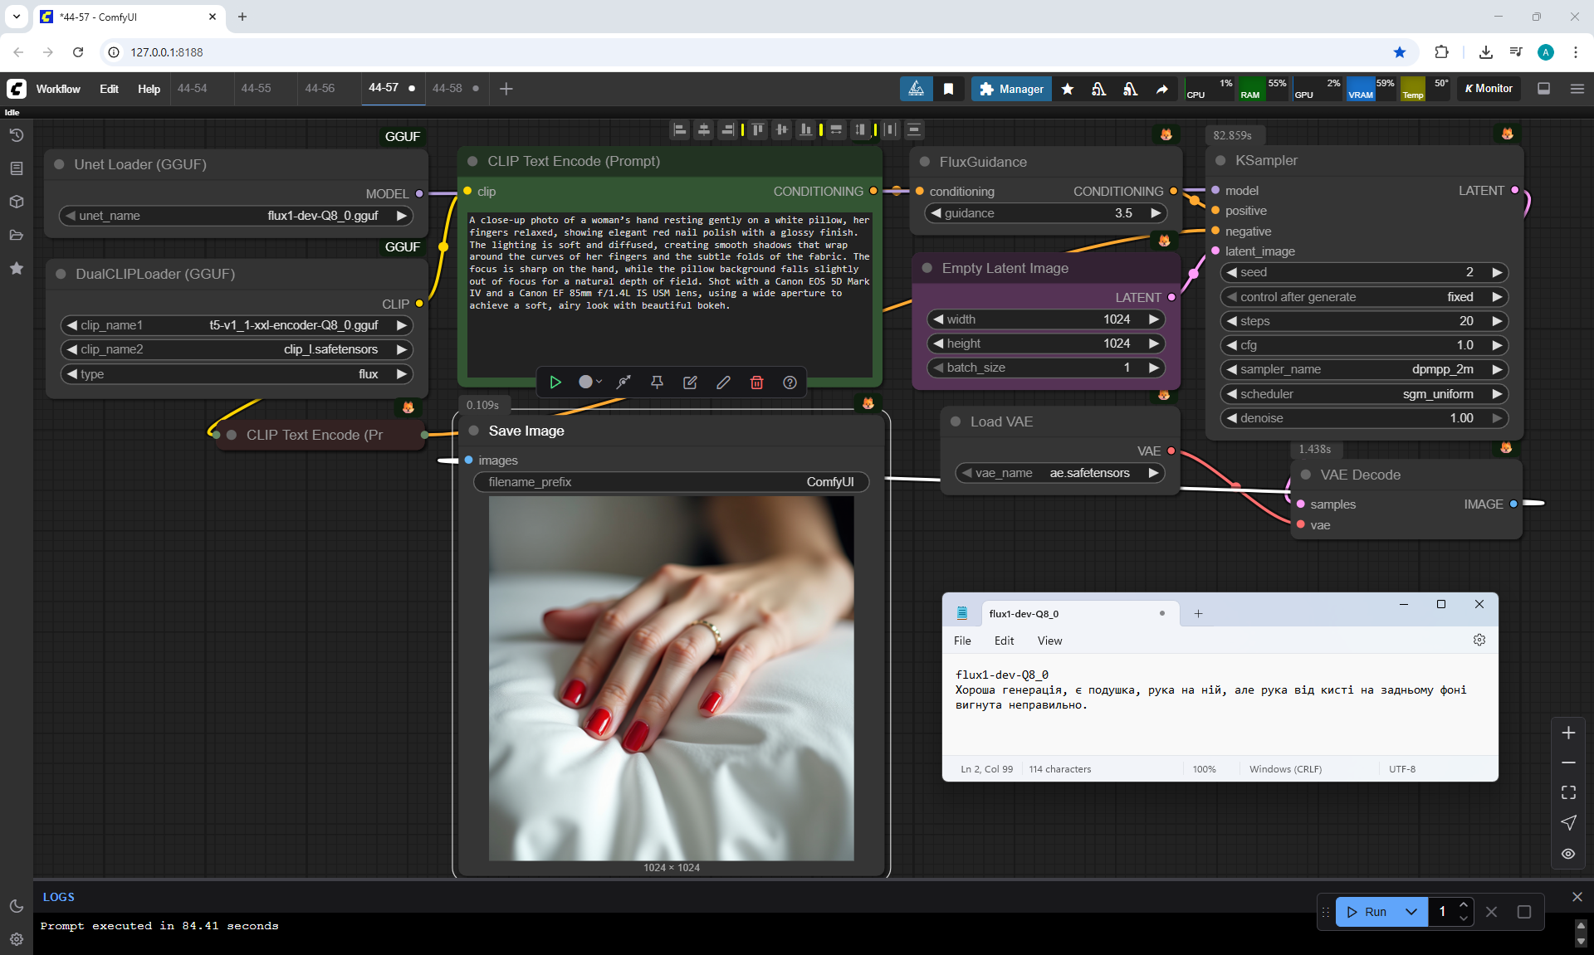Click the bypass node icon in node toolbar
The image size is (1594, 955).
tap(623, 382)
